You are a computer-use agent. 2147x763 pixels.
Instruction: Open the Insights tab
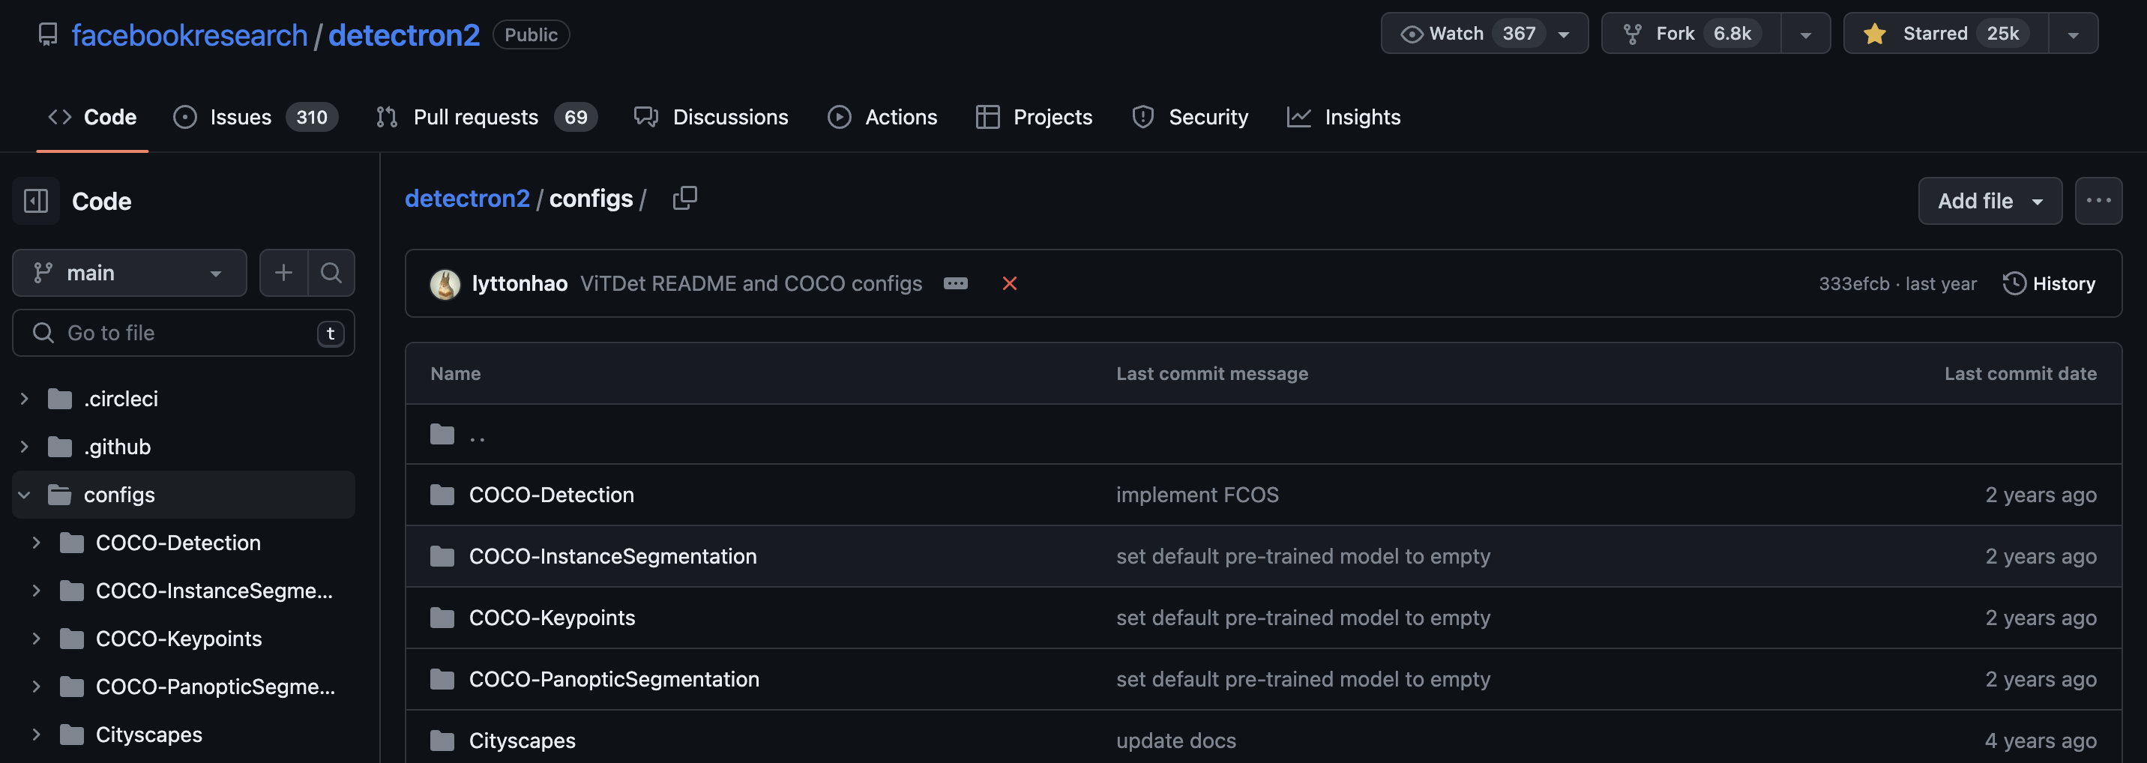pyautogui.click(x=1344, y=117)
